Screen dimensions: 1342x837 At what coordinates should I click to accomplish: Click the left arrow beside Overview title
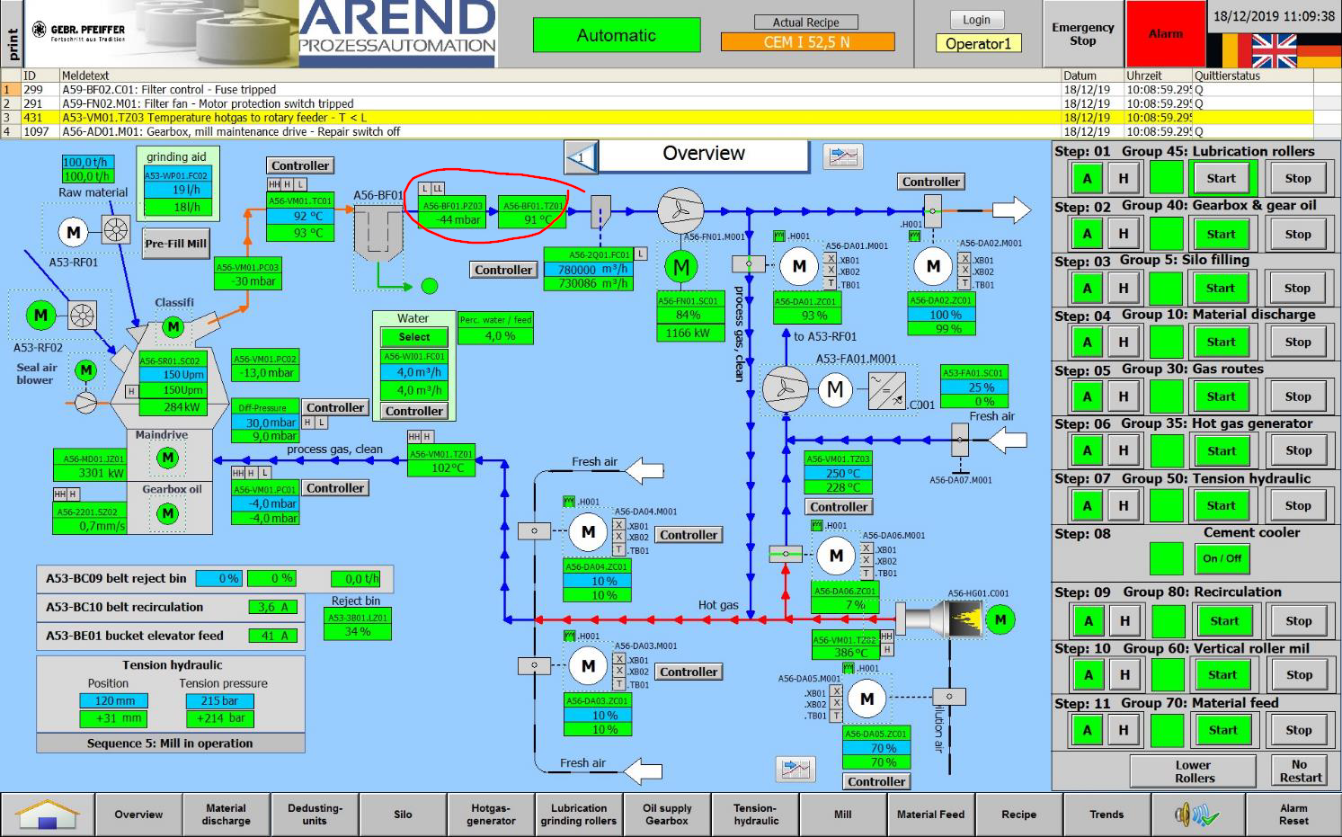(x=581, y=158)
